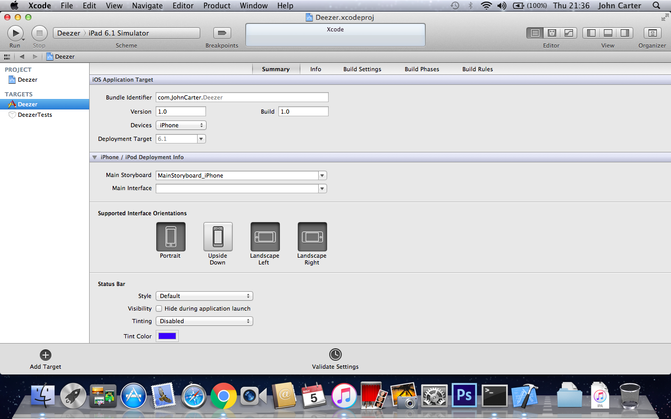The width and height of the screenshot is (671, 419).
Task: Click the Wi-Fi status icon
Action: [486, 6]
